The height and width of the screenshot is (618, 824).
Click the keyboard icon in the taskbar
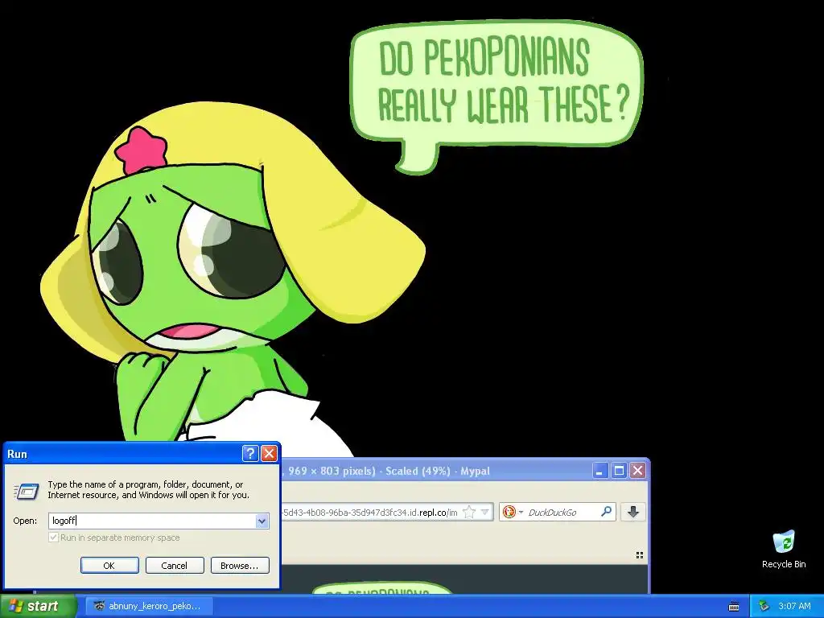734,607
